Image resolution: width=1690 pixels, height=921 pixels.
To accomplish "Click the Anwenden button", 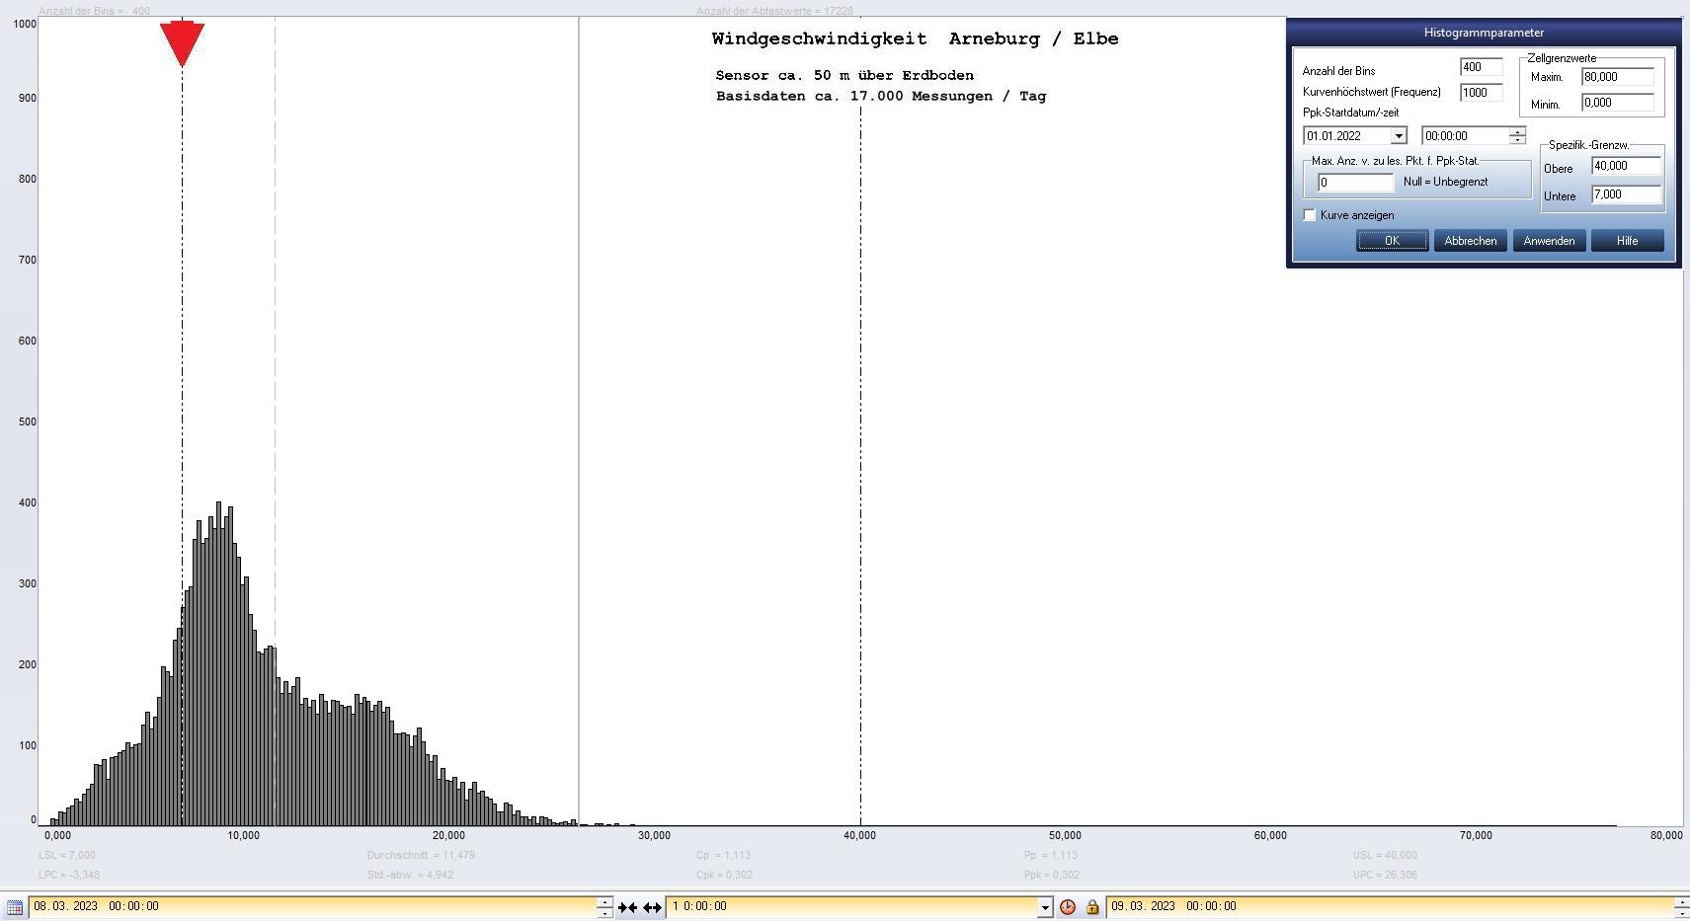I will click(1549, 241).
